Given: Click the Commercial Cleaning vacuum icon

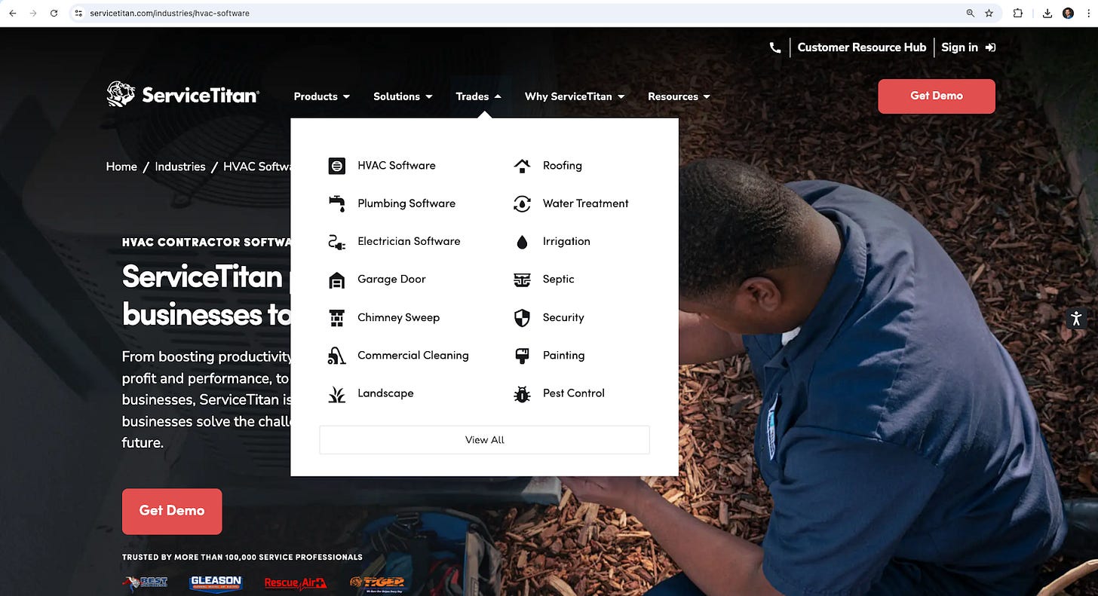Looking at the screenshot, I should (x=337, y=356).
